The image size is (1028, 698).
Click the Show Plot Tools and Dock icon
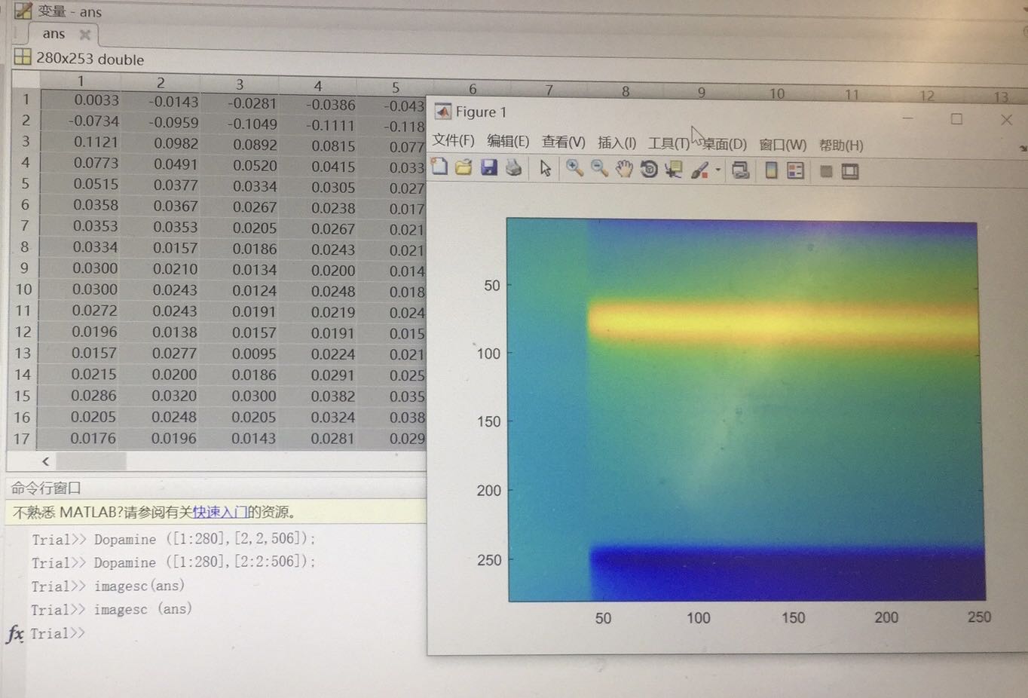(x=850, y=172)
